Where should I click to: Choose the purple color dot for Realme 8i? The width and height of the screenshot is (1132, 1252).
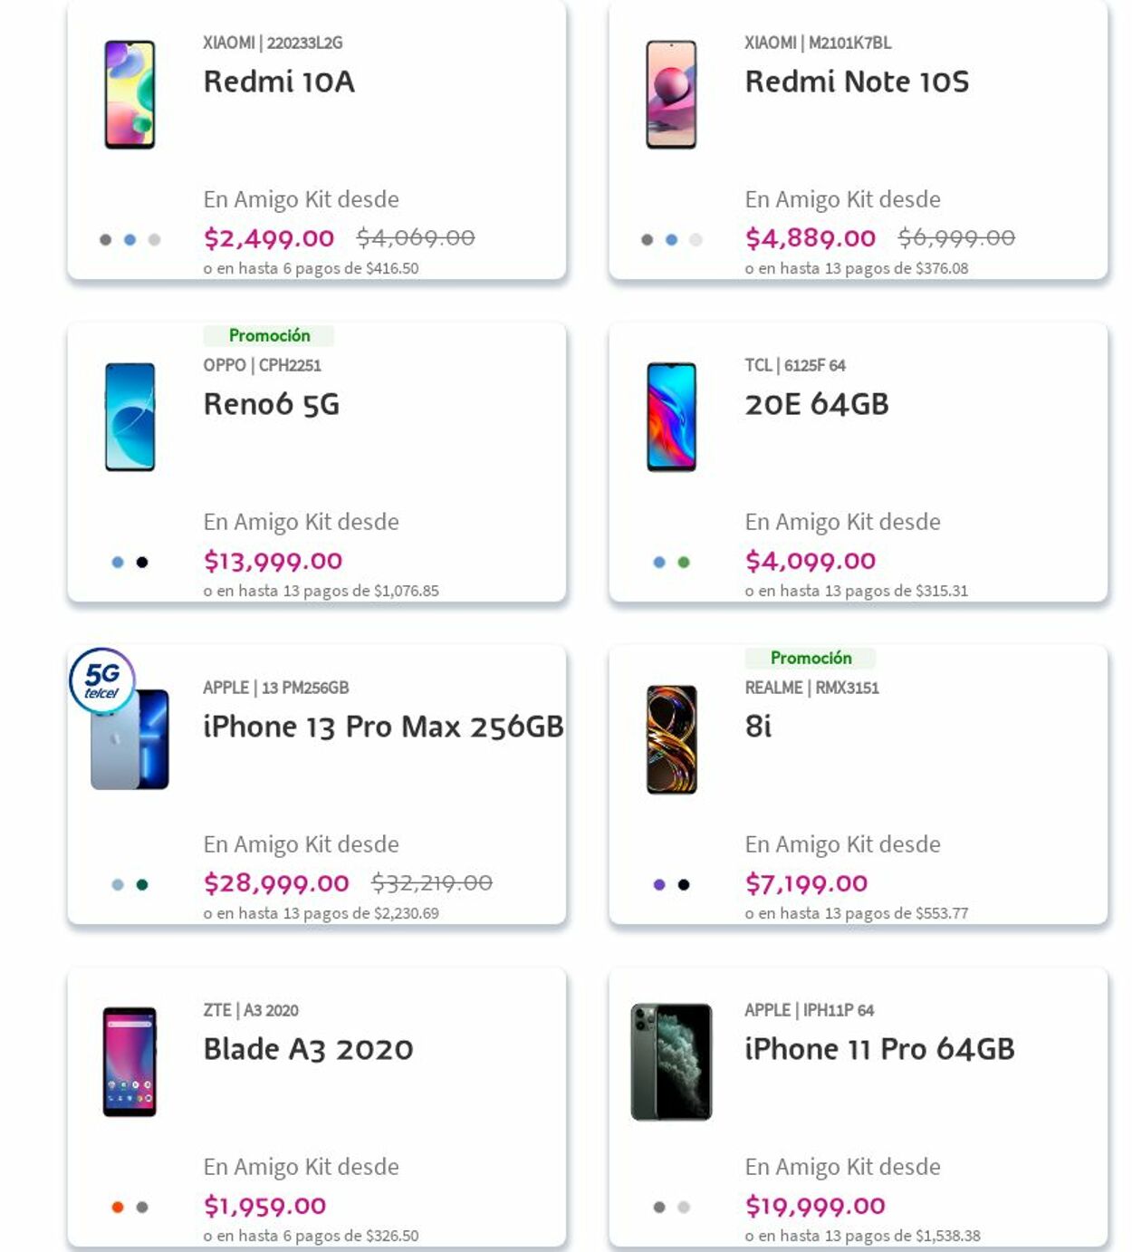[659, 885]
